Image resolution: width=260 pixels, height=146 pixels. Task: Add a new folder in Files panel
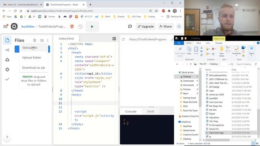[42, 41]
